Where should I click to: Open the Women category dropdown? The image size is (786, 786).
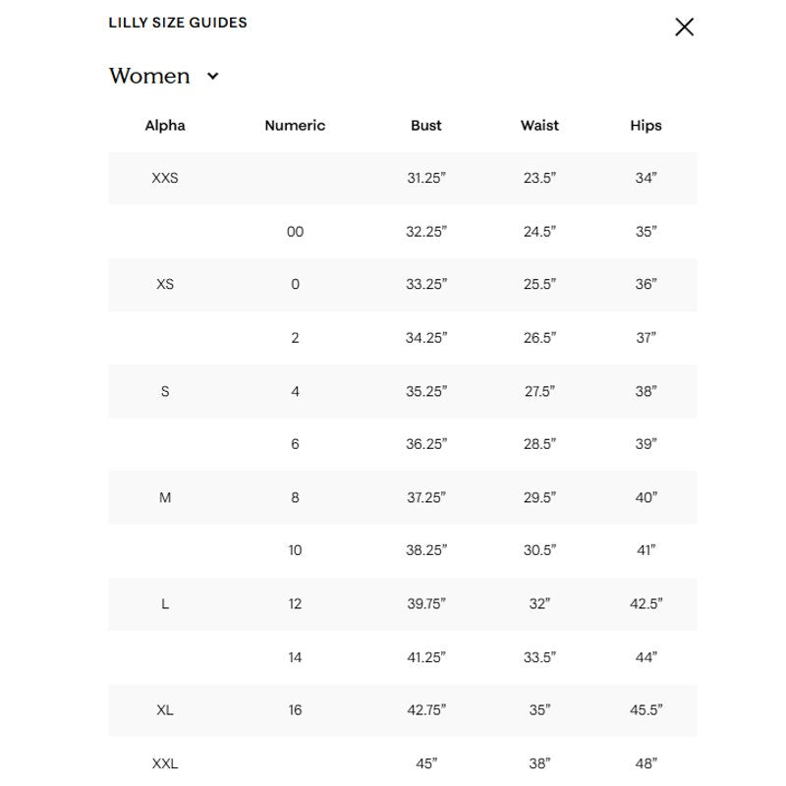coord(164,77)
